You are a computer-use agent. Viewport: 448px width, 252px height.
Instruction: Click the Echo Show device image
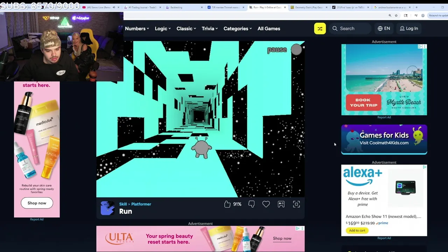[405, 188]
